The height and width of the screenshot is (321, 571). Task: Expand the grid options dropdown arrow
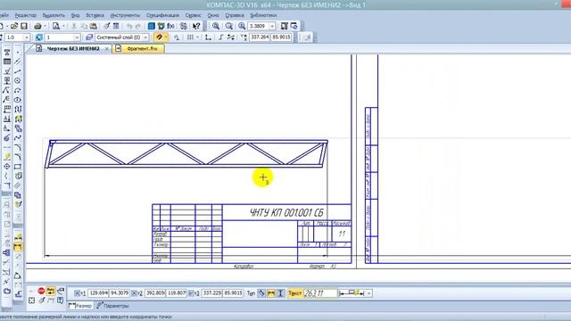[197, 37]
